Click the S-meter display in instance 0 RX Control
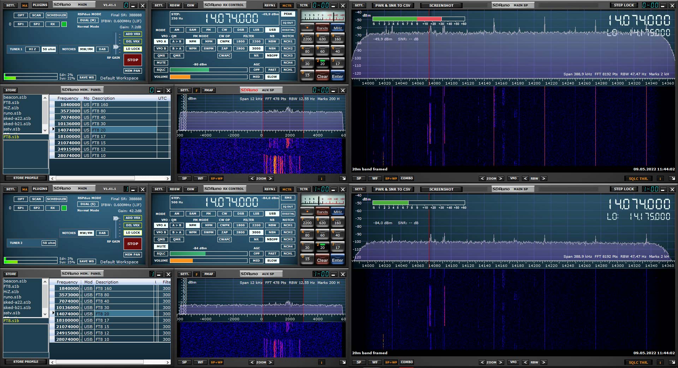678x368 pixels. point(323,16)
